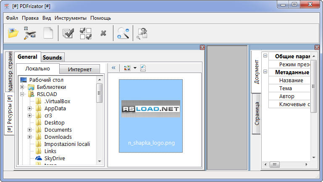Select the Режим презентации property row
This screenshot has height=182, width=323.
pos(289,64)
